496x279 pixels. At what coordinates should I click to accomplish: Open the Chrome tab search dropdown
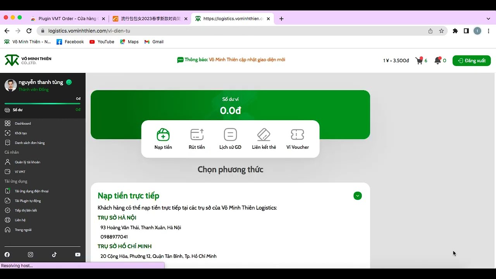(x=488, y=19)
